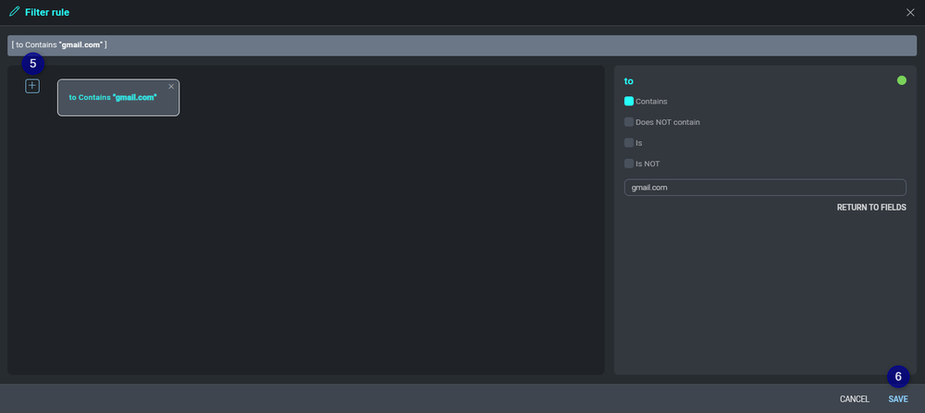Click the number 6 step badge

[897, 376]
